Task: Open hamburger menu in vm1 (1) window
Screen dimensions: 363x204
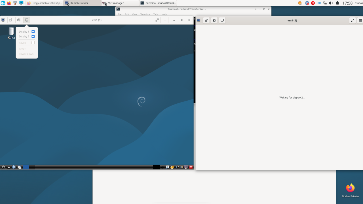Action: [x=165, y=20]
